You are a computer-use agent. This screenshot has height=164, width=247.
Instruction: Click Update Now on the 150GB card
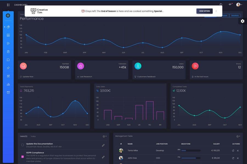point(27,77)
